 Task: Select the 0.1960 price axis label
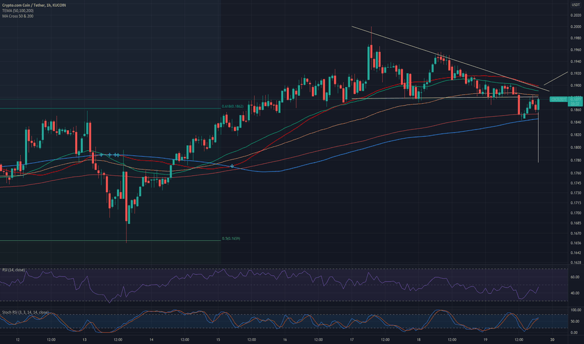click(576, 50)
